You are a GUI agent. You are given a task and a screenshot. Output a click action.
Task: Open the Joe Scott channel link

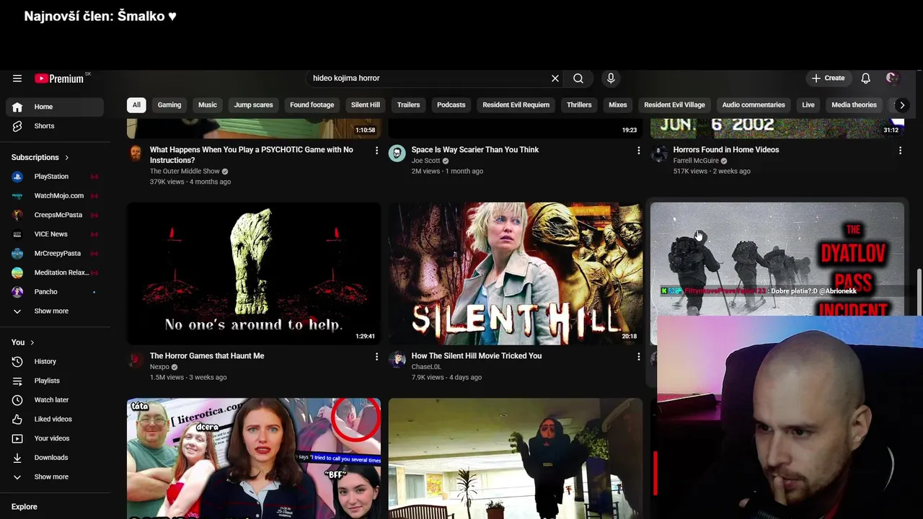coord(425,161)
